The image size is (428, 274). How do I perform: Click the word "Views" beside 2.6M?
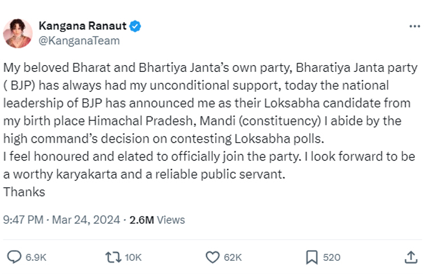[171, 220]
